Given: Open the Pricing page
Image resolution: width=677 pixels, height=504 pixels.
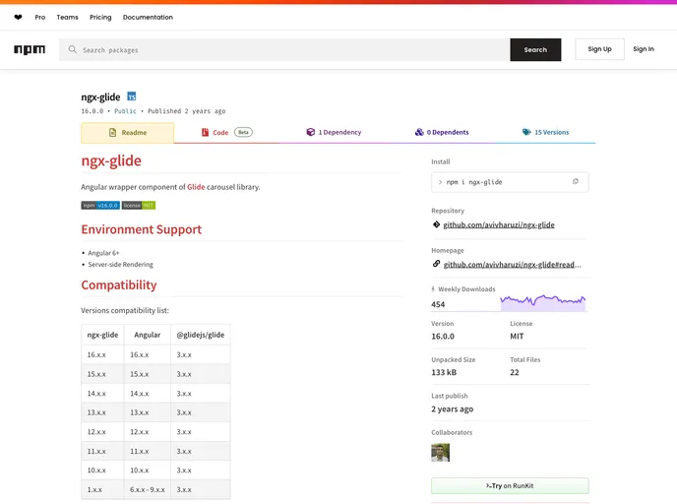Looking at the screenshot, I should pos(100,18).
